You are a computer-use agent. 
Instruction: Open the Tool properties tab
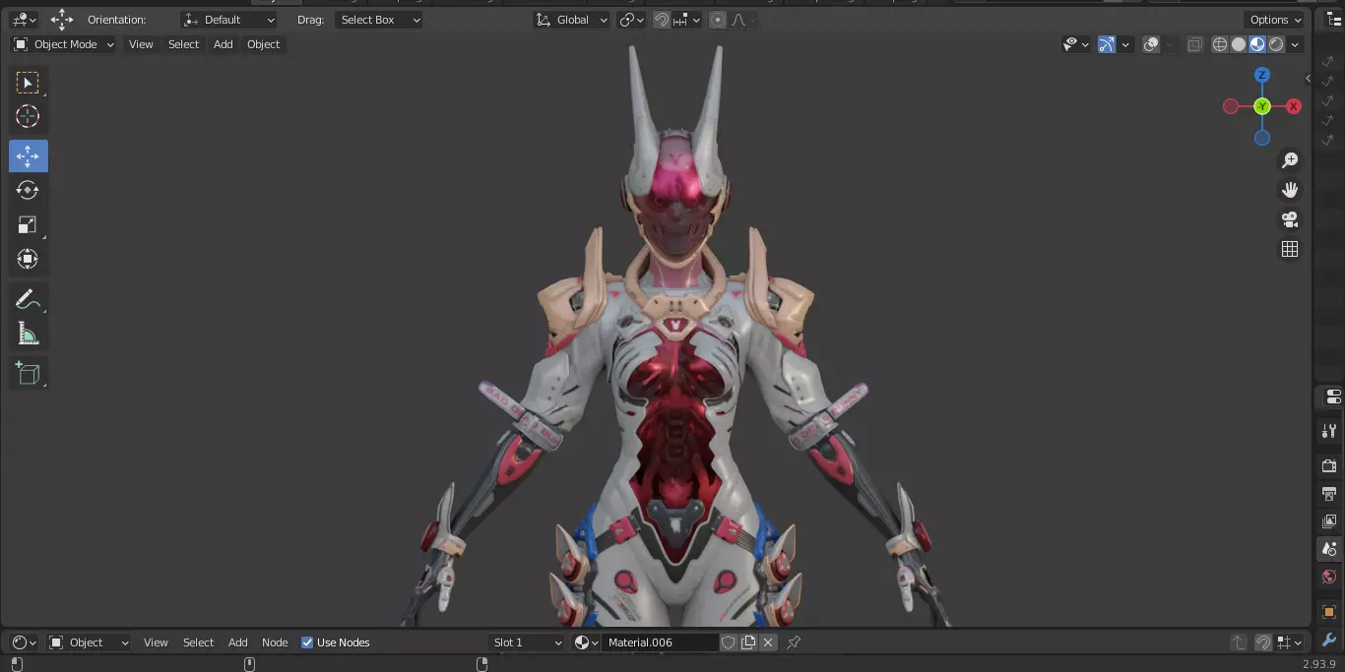coord(1329,431)
